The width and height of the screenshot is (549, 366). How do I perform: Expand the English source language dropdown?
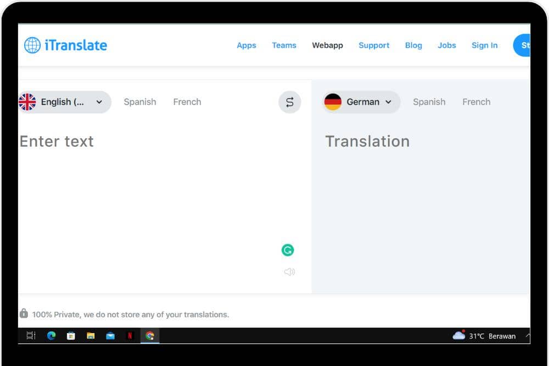coord(65,102)
